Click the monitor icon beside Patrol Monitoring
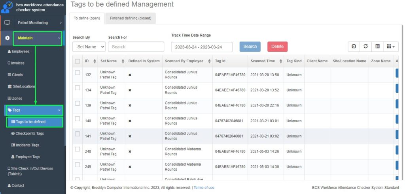Image resolution: width=405 pixels, height=194 pixels. [x=7, y=23]
